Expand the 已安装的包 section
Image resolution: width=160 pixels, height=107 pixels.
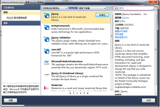click(x=21, y=8)
